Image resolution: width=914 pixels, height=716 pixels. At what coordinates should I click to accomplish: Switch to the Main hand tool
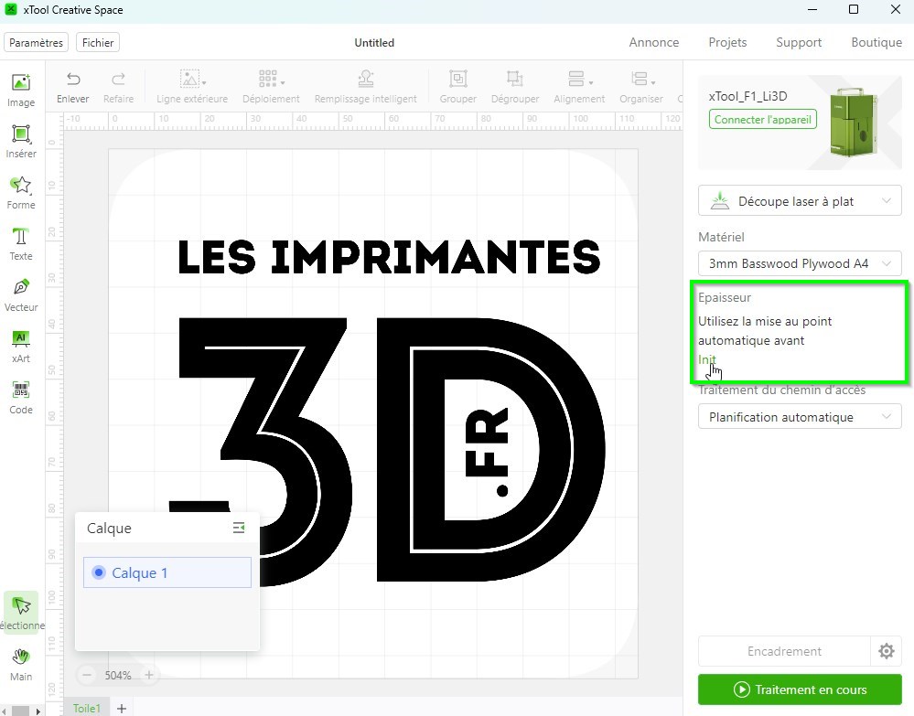tap(21, 665)
